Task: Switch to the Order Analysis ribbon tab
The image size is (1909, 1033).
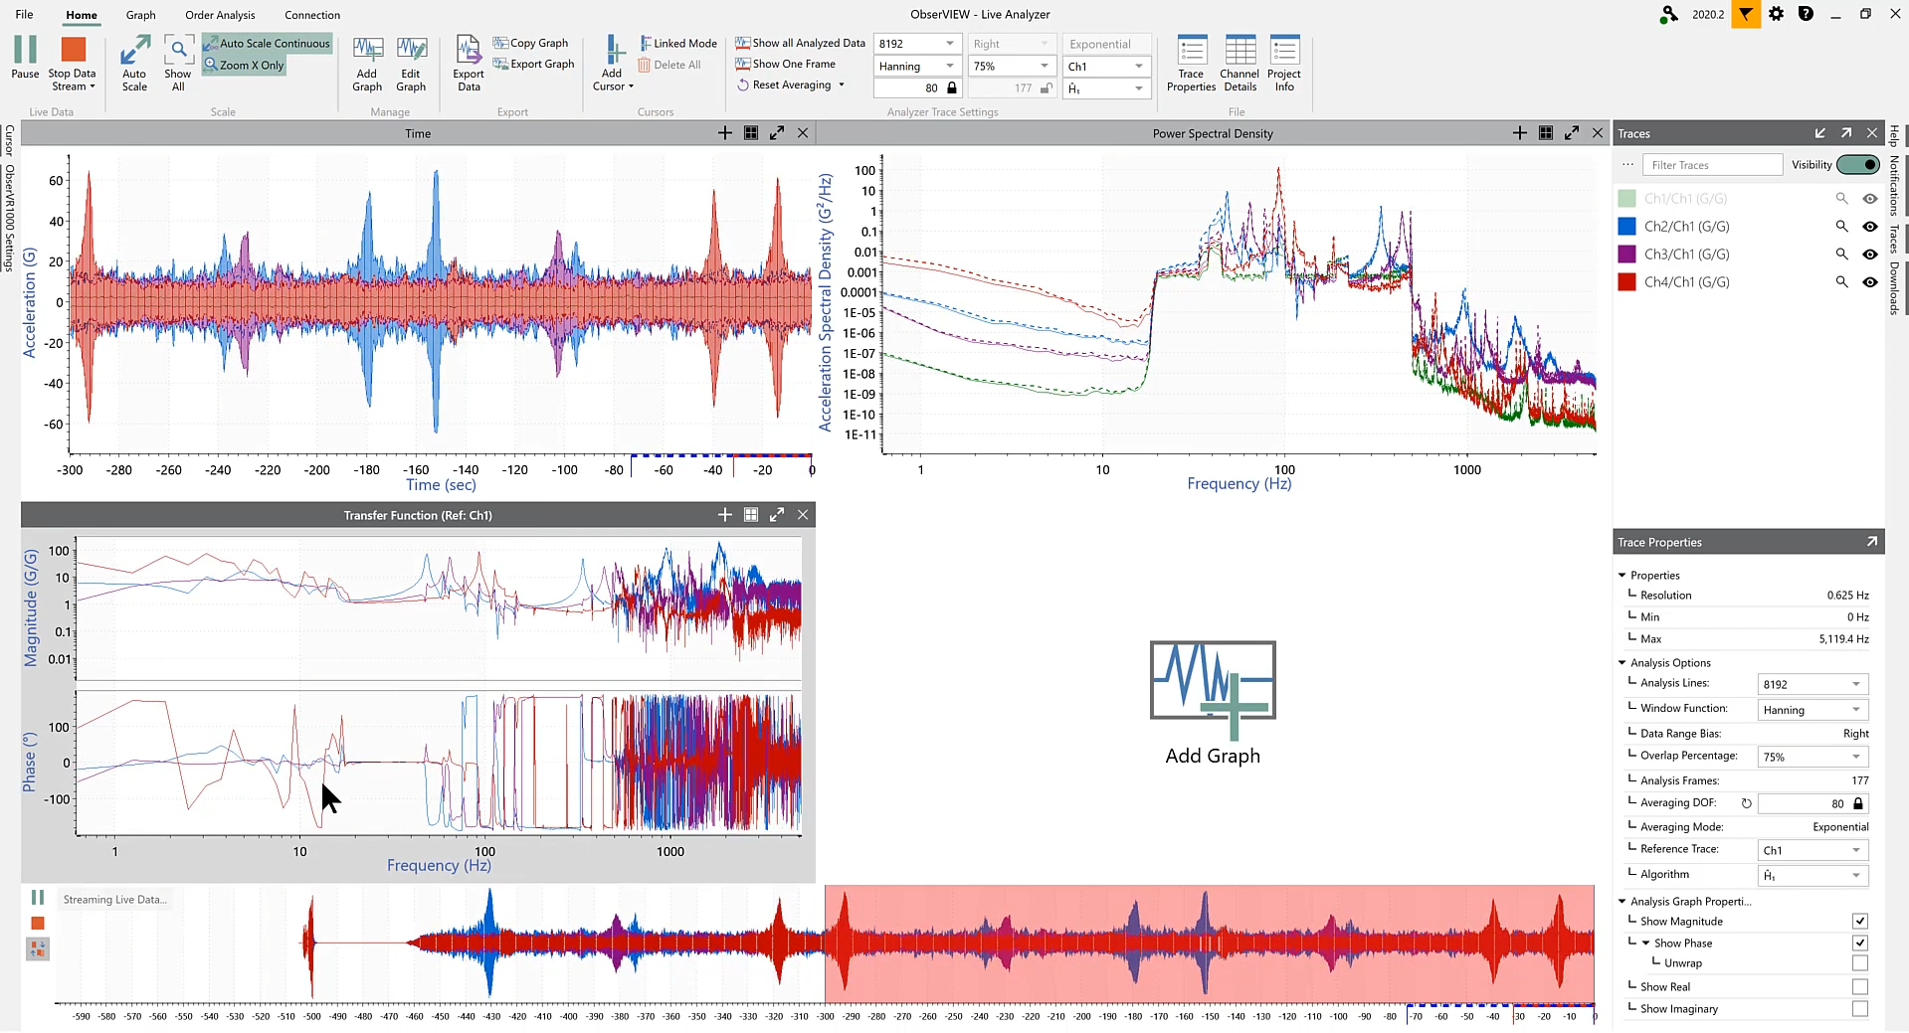Action: 220,15
